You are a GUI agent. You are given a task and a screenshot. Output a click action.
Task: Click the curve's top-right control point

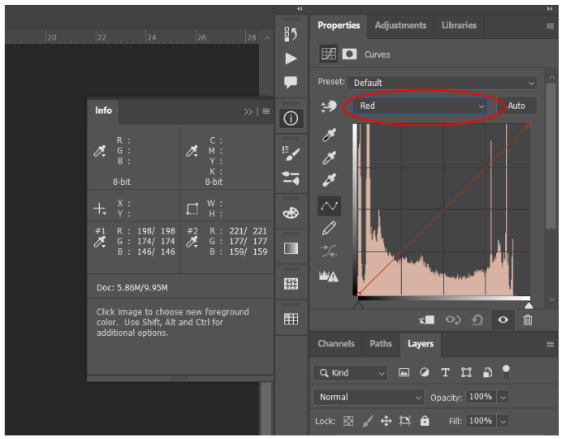point(528,125)
